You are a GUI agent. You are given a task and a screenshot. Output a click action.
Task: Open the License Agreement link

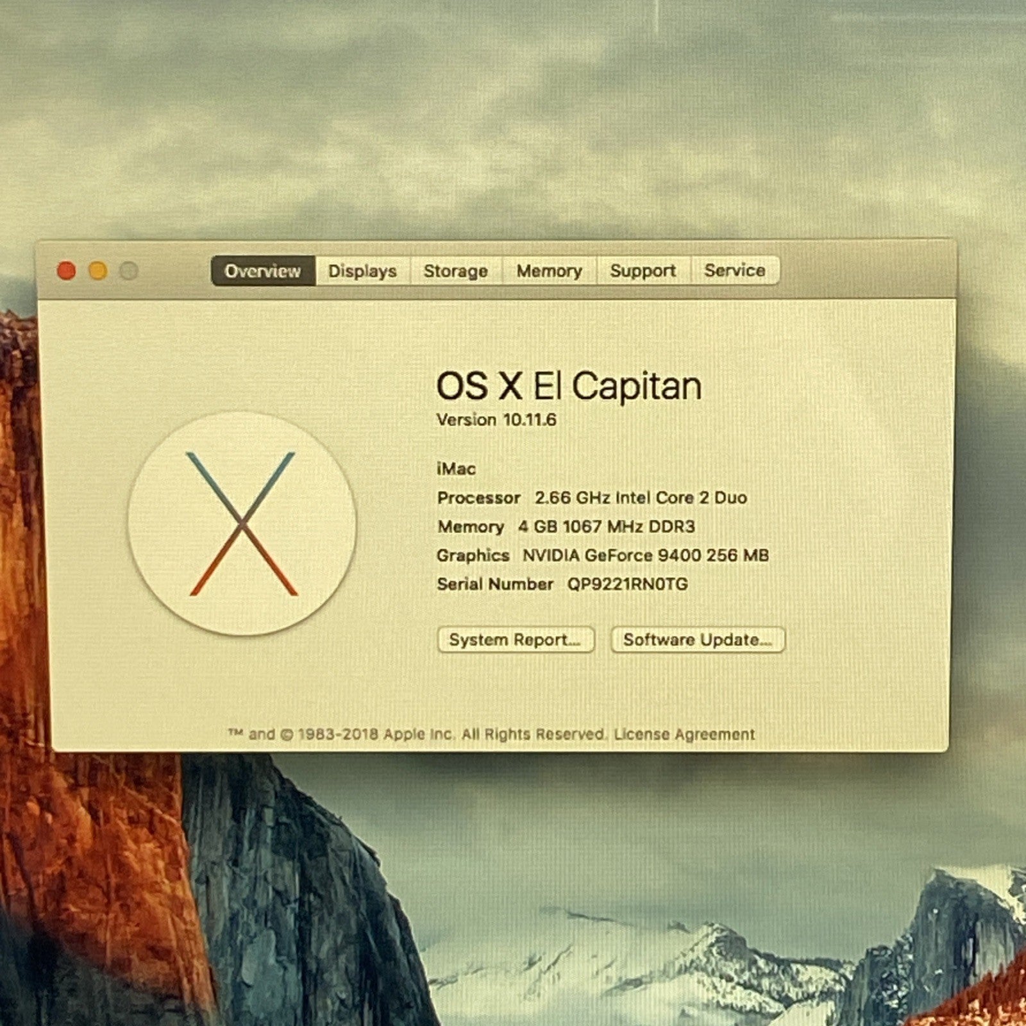(x=684, y=734)
